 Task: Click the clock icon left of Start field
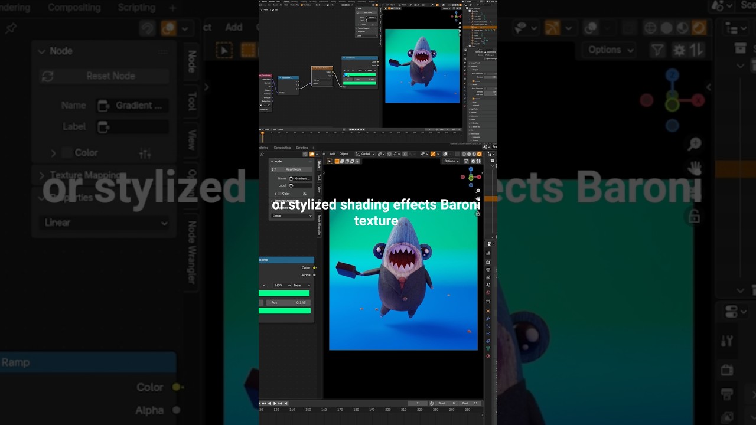(432, 403)
